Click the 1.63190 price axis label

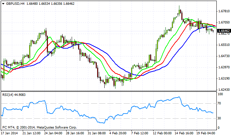224,79
